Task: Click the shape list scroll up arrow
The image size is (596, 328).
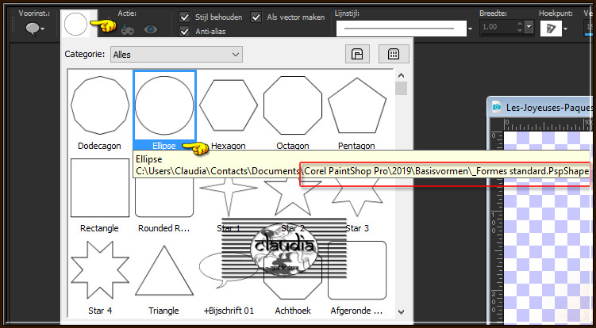Action: (x=401, y=75)
